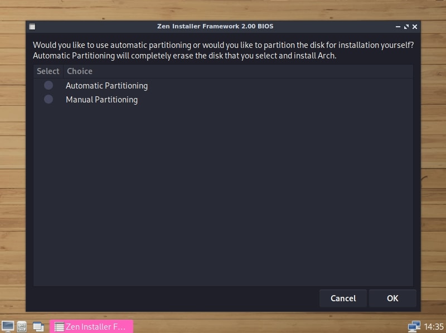Screen dimensions: 446x333
Task: Click the Automatic Partitioning row label
Action: pyautogui.click(x=106, y=85)
